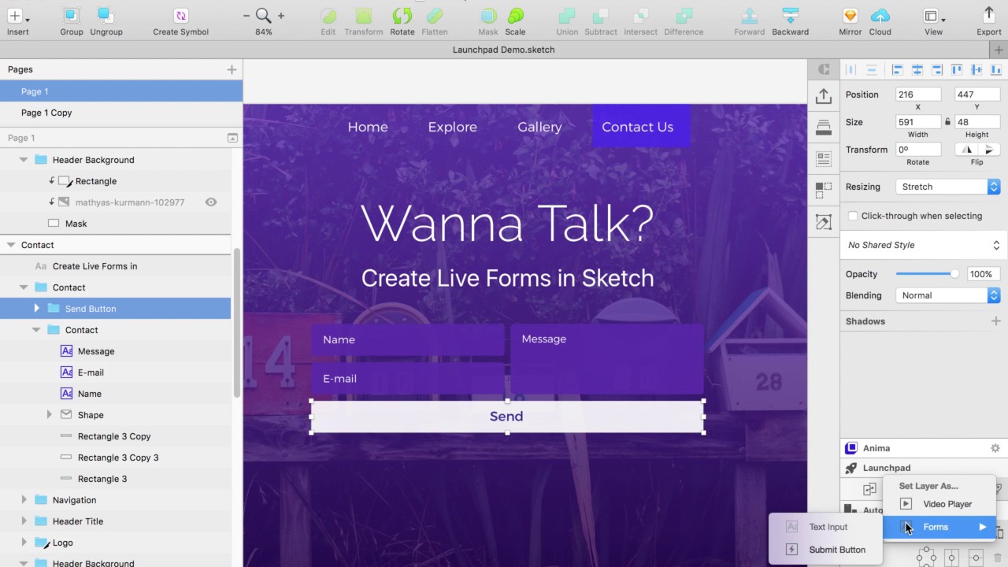Select the Rotate tool in the toolbar

[x=402, y=17]
